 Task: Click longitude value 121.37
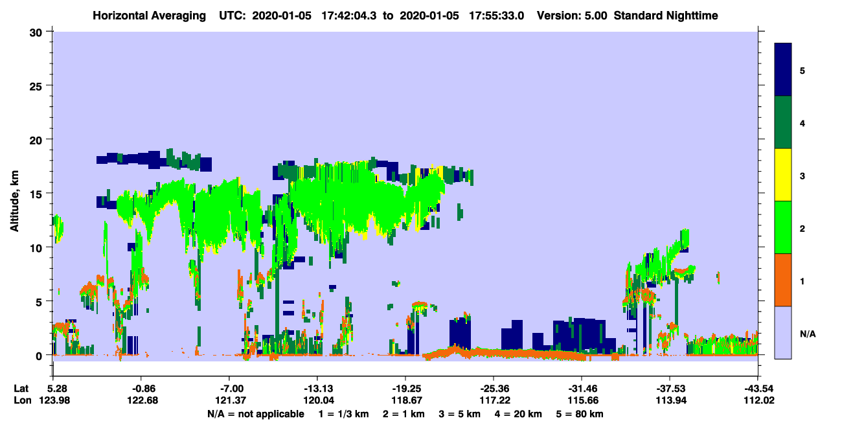click(229, 400)
